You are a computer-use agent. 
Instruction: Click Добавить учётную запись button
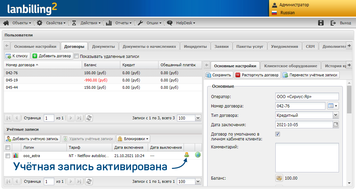32,139
